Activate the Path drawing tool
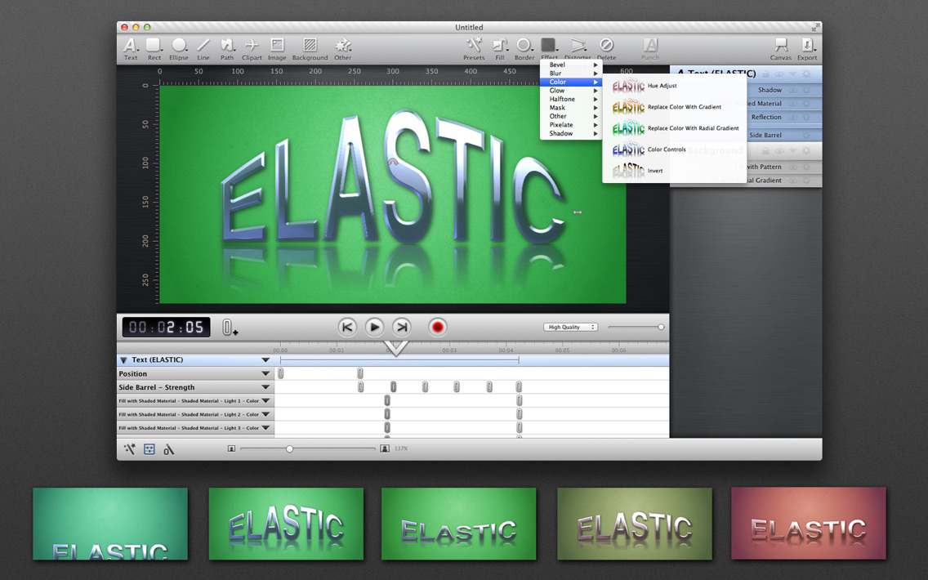Screen dimensions: 928x580 227,48
